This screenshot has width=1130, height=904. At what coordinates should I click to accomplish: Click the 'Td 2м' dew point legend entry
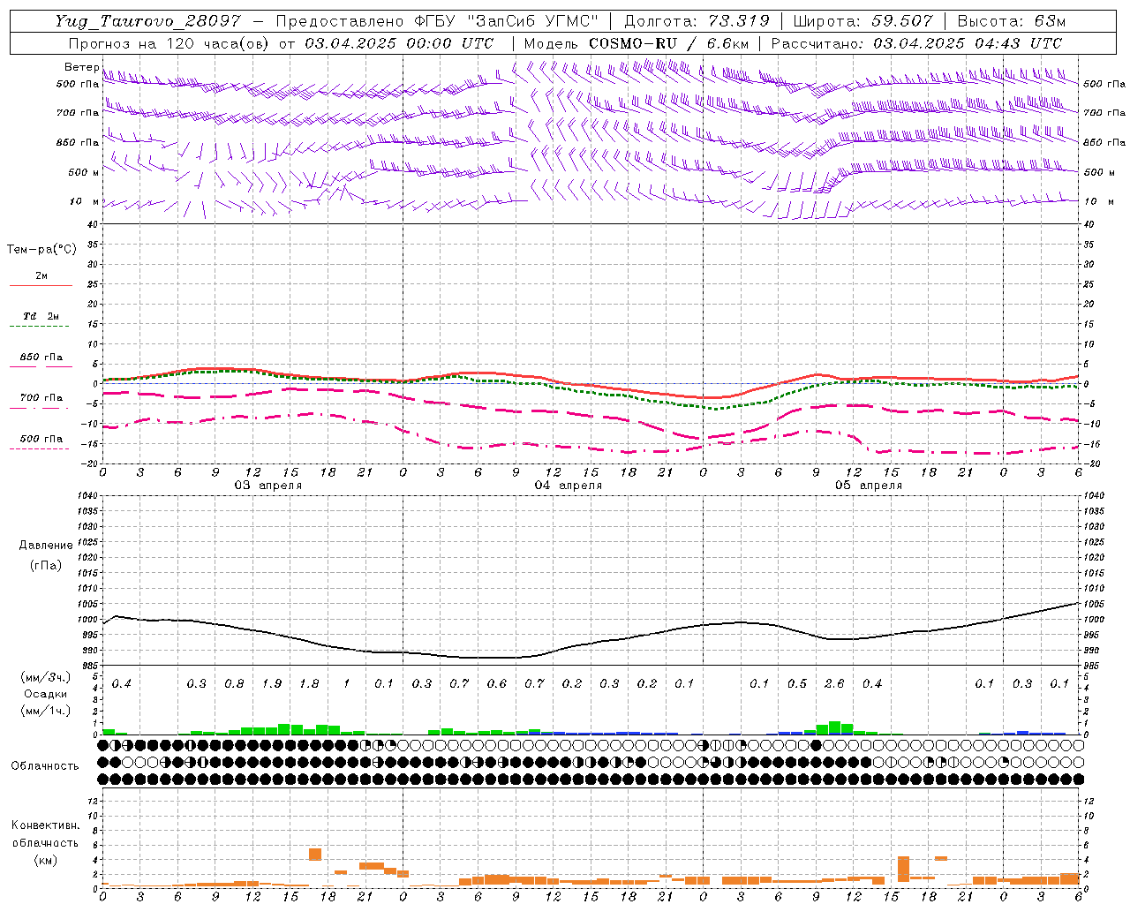41,316
